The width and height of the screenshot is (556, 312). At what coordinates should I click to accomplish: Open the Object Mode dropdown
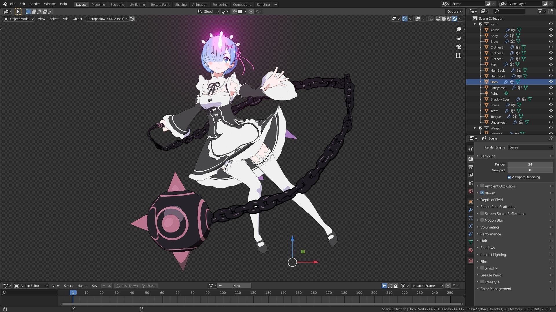tap(19, 19)
